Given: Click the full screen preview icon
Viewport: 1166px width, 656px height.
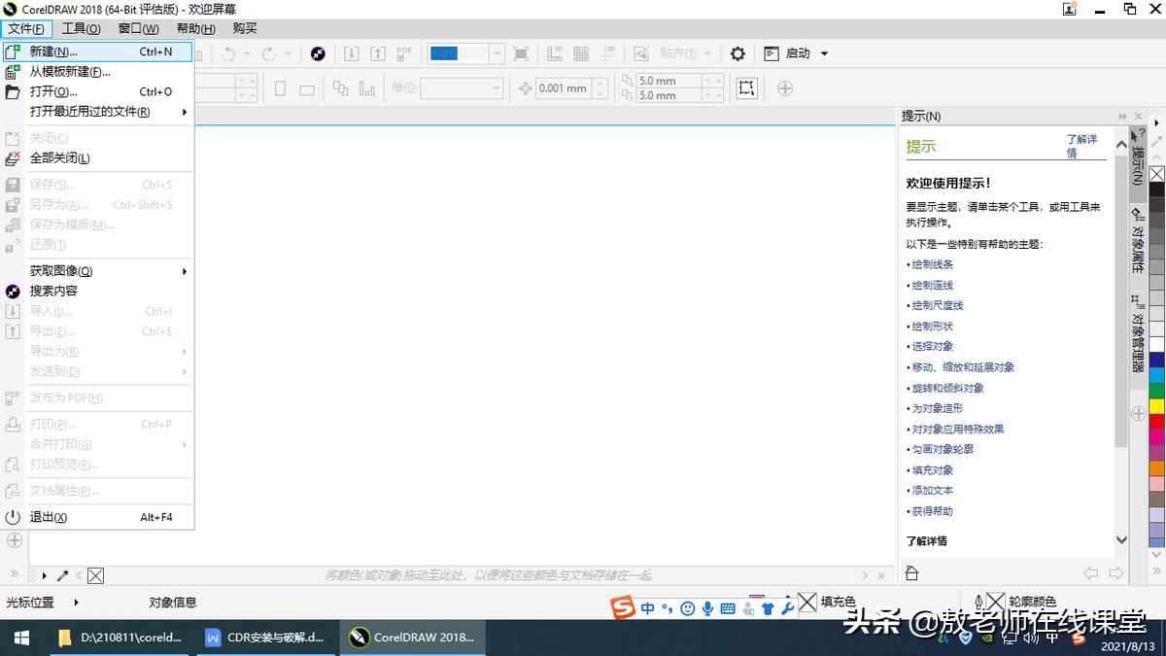Looking at the screenshot, I should coord(521,53).
